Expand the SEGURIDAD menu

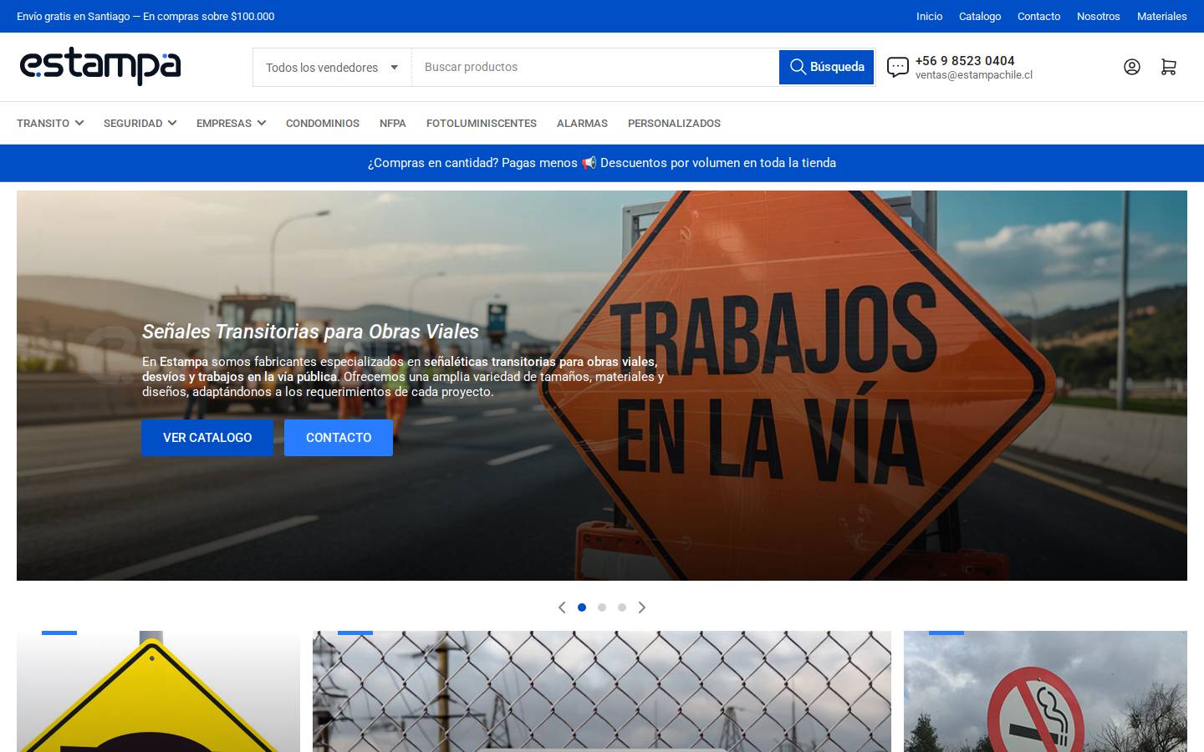(140, 123)
